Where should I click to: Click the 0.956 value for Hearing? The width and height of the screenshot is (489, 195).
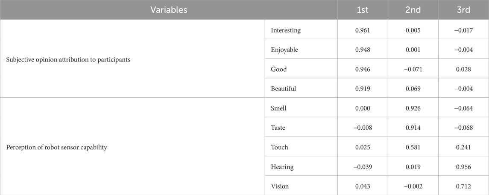[x=463, y=167]
